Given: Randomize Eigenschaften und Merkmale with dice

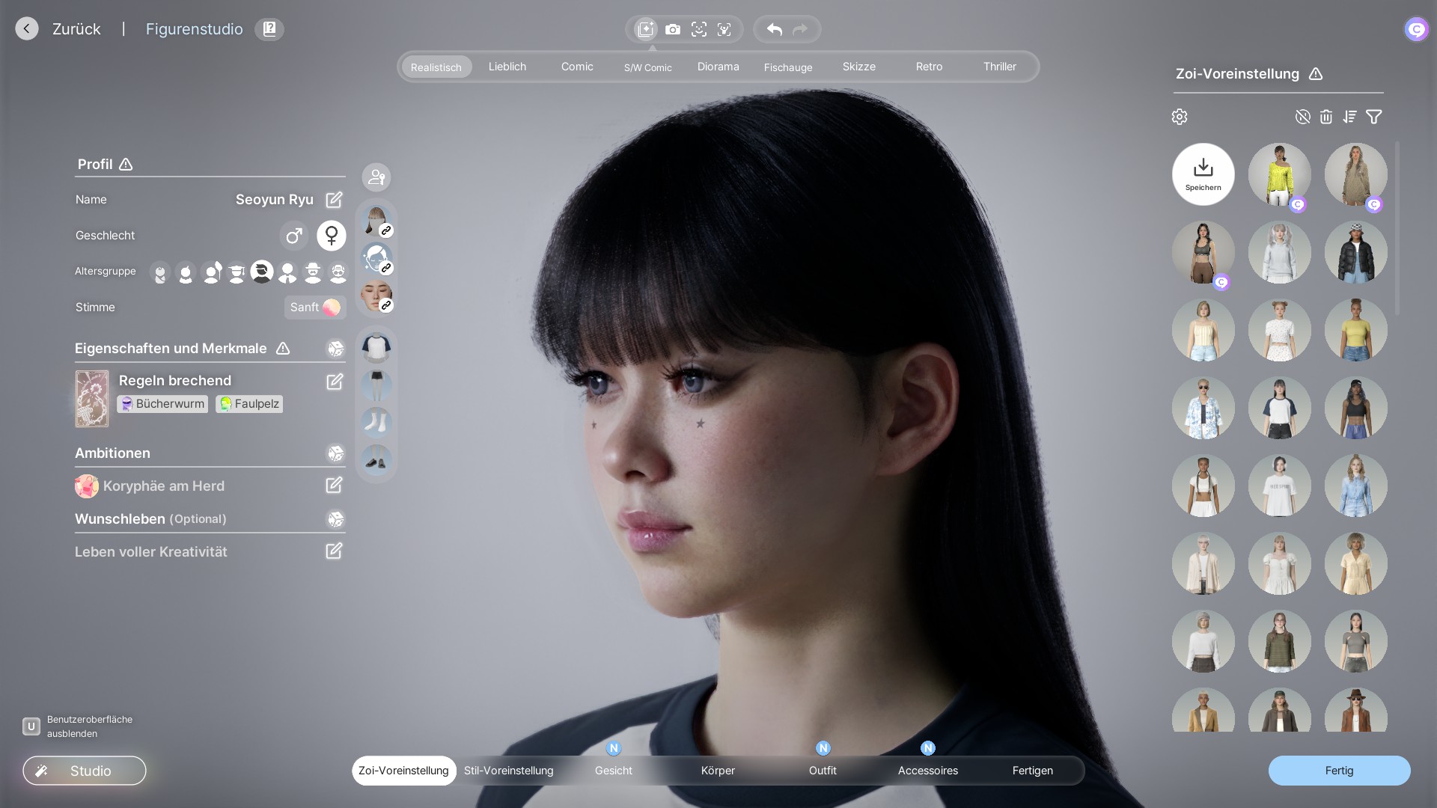Looking at the screenshot, I should coord(335,349).
